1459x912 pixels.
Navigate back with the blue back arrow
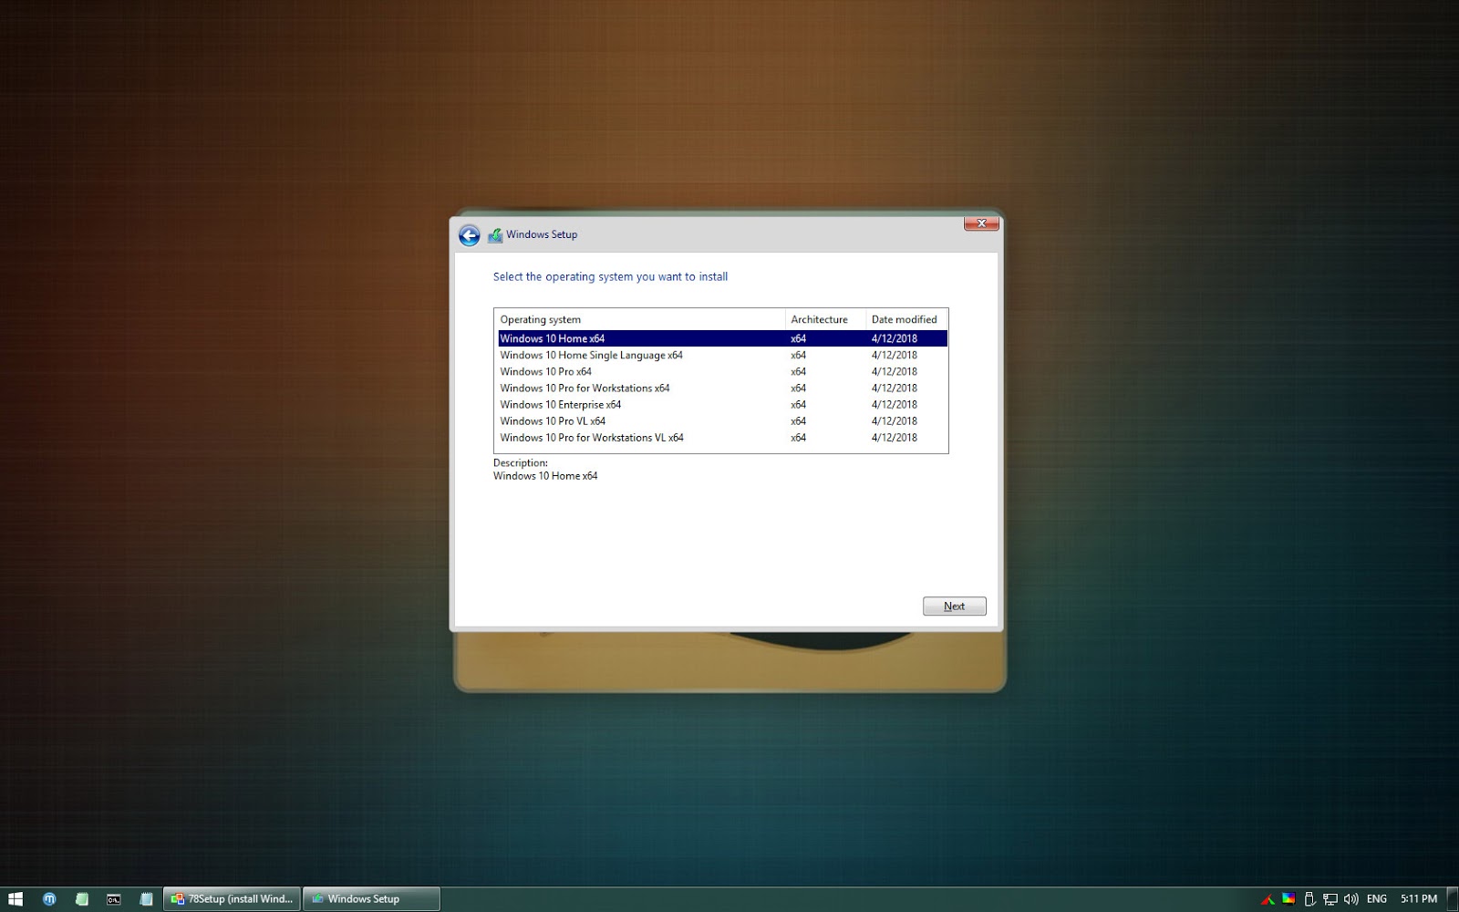[x=469, y=234]
